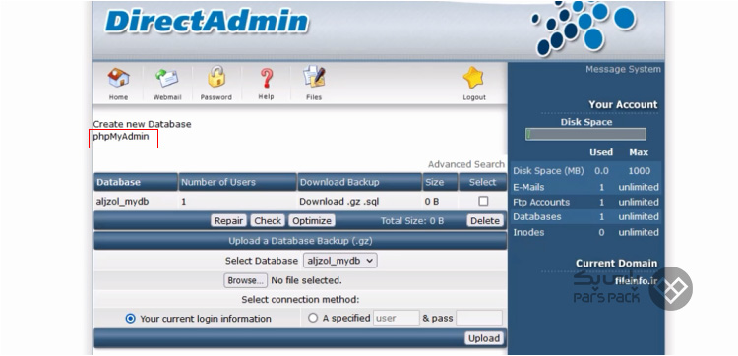Sort by the Database column header

click(x=136, y=182)
